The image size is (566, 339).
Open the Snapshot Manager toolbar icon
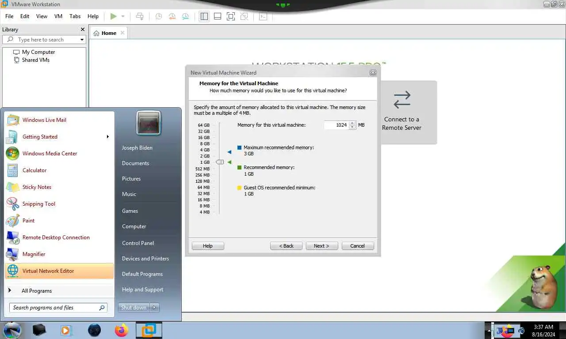186,16
